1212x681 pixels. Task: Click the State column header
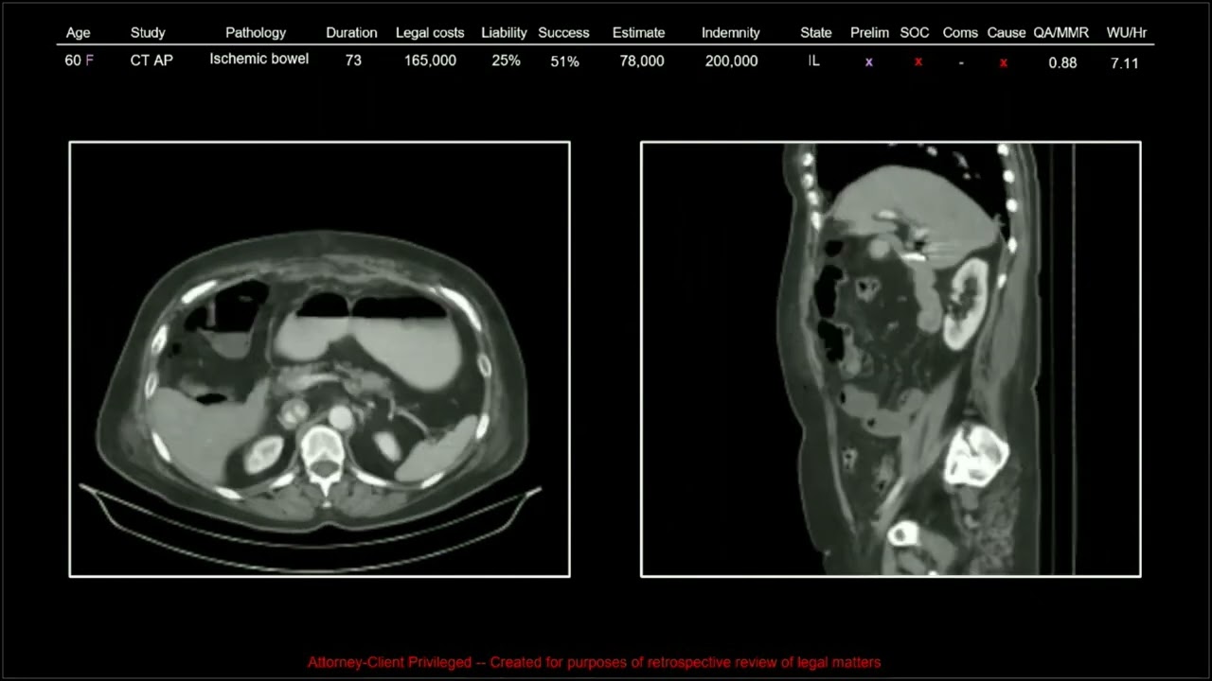(815, 32)
